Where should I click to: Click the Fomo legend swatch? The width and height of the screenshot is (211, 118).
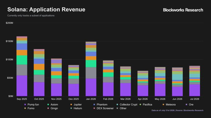pos(25,108)
